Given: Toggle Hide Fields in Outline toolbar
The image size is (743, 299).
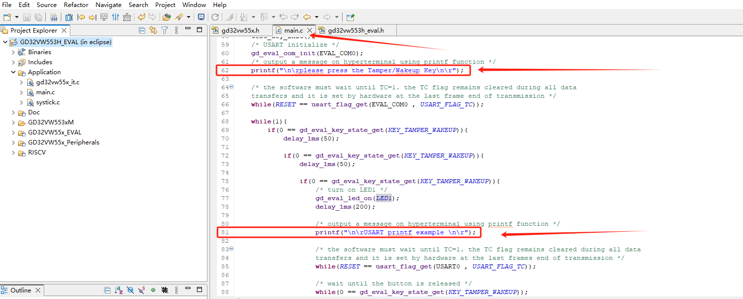Looking at the screenshot, I should [131, 290].
